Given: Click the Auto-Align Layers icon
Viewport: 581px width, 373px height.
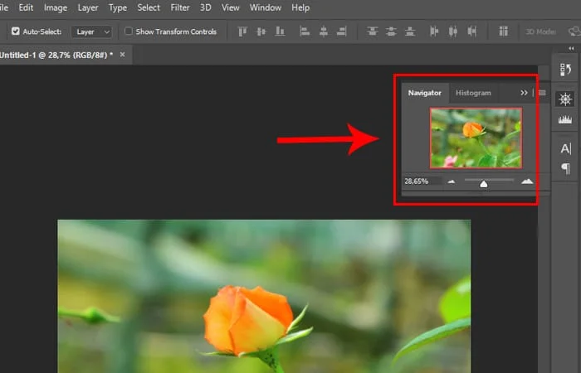Looking at the screenshot, I should point(503,31).
